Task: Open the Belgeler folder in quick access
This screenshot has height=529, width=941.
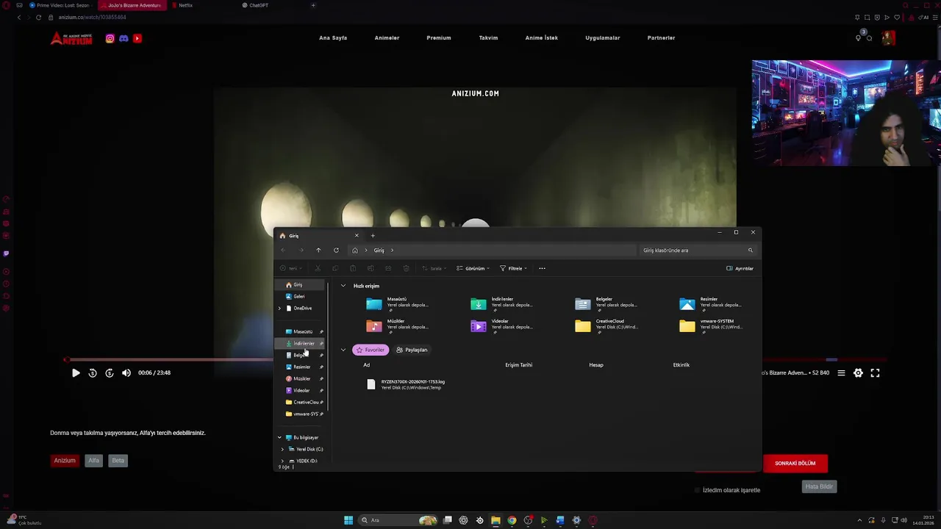Action: point(606,304)
